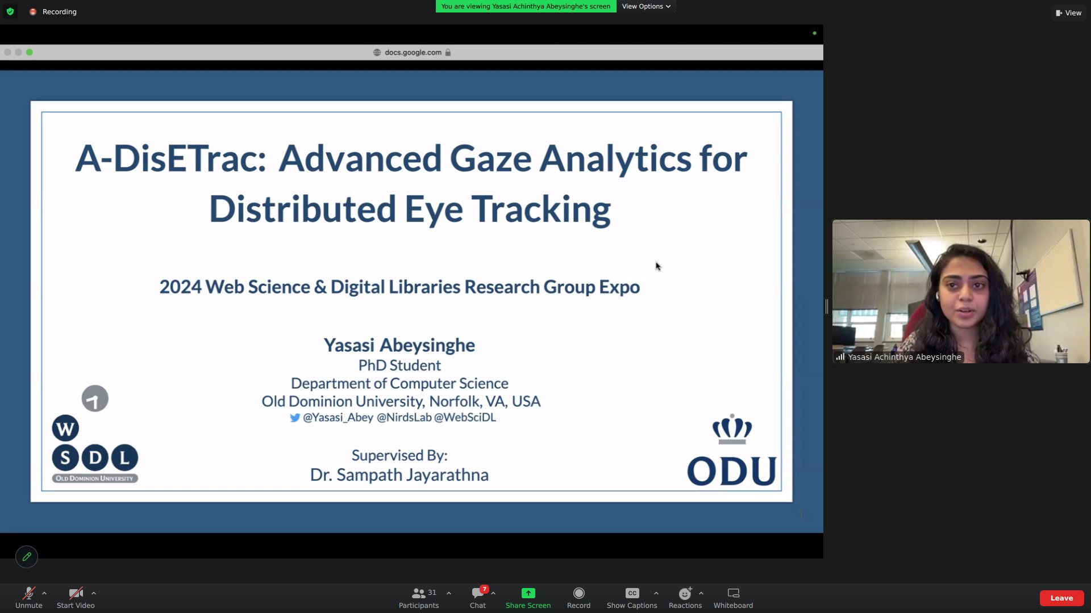Leave the meeting
1091x613 pixels.
tap(1061, 598)
